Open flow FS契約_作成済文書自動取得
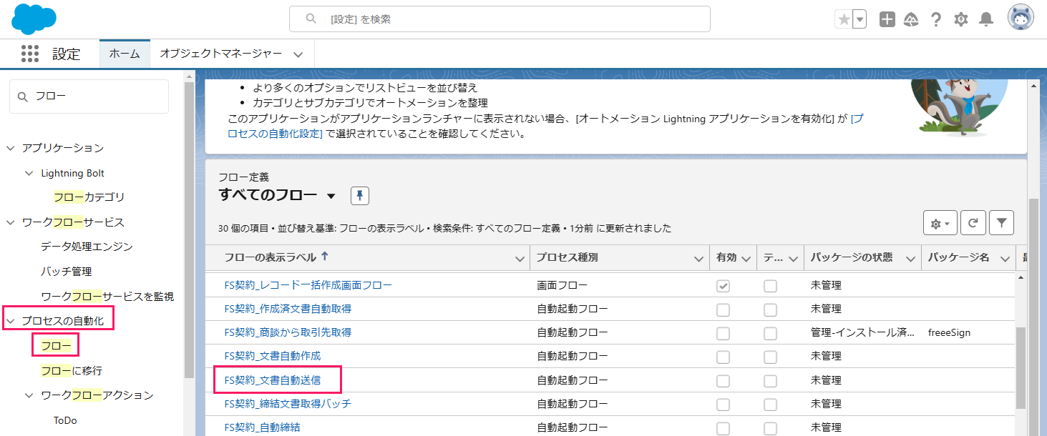1047x436 pixels. click(288, 309)
